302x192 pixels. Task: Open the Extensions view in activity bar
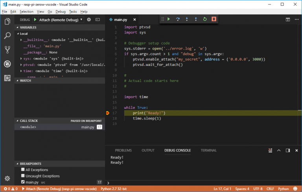pos(7,78)
